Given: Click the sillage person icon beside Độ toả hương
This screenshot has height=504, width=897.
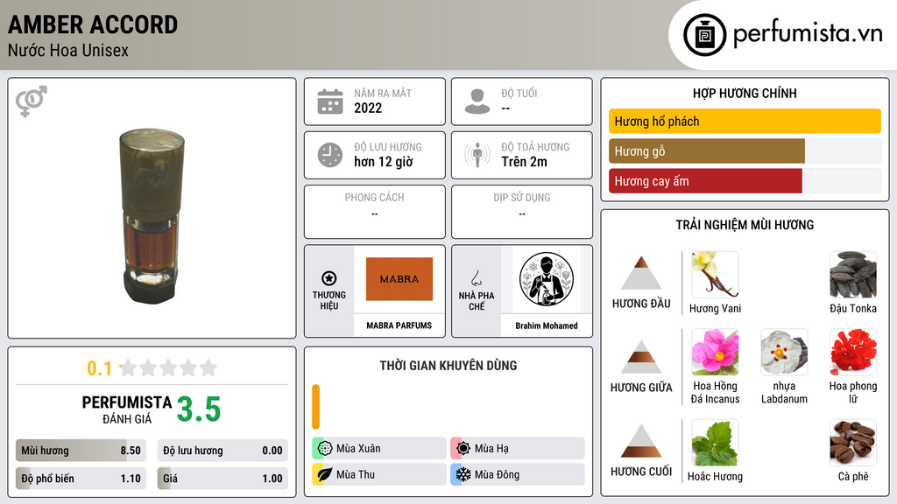Looking at the screenshot, I should [477, 155].
